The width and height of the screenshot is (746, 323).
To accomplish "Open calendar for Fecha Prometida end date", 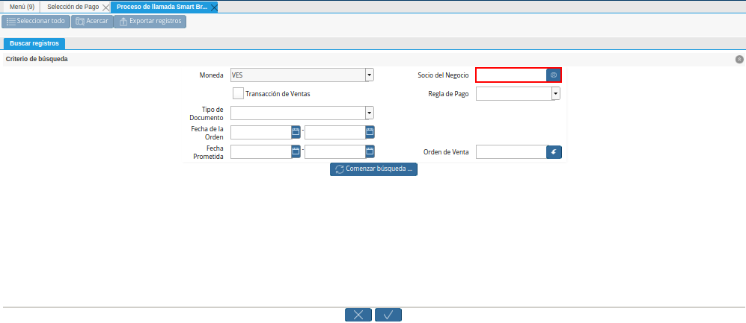I will pos(370,151).
